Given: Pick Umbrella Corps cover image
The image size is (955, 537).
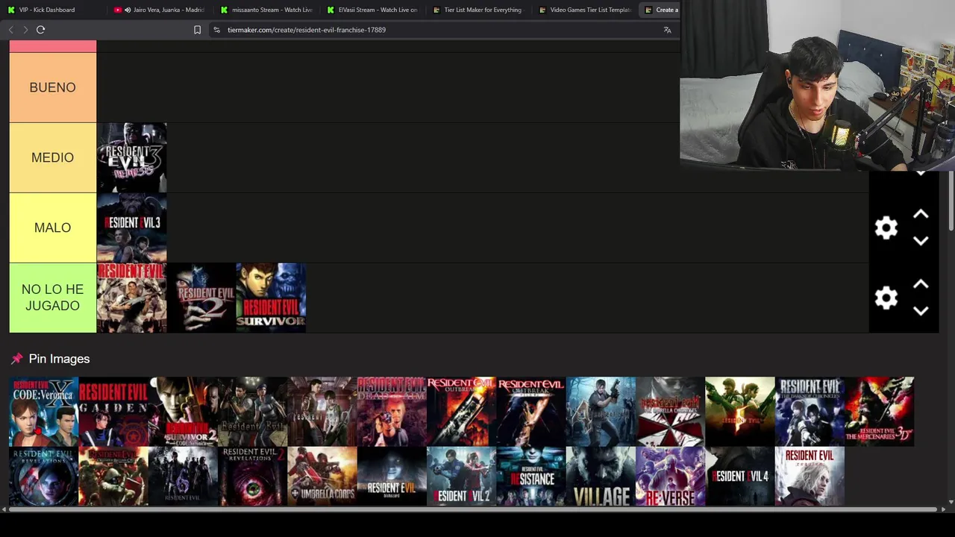Looking at the screenshot, I should tap(322, 477).
